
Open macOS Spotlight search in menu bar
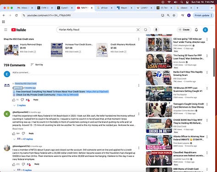(x=182, y=2)
